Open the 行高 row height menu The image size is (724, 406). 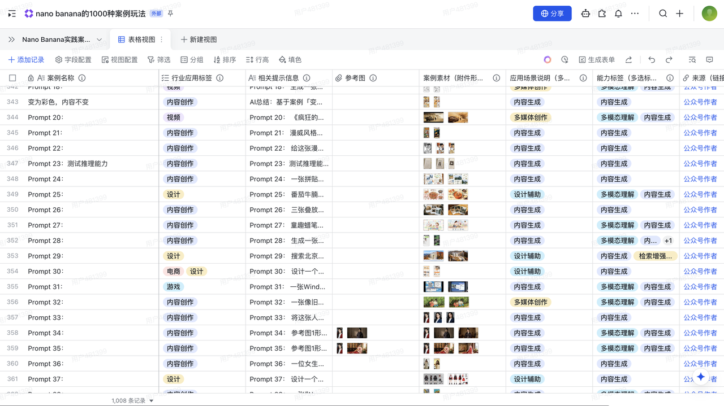coord(257,60)
